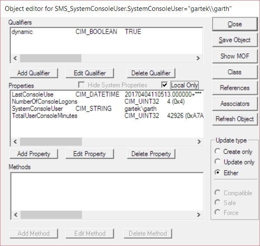Click left arrow of Methods scrollbar
The width and height of the screenshot is (260, 246).
pyautogui.click(x=16, y=215)
